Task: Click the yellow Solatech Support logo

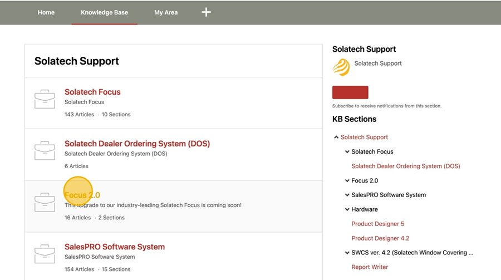Action: (341, 67)
